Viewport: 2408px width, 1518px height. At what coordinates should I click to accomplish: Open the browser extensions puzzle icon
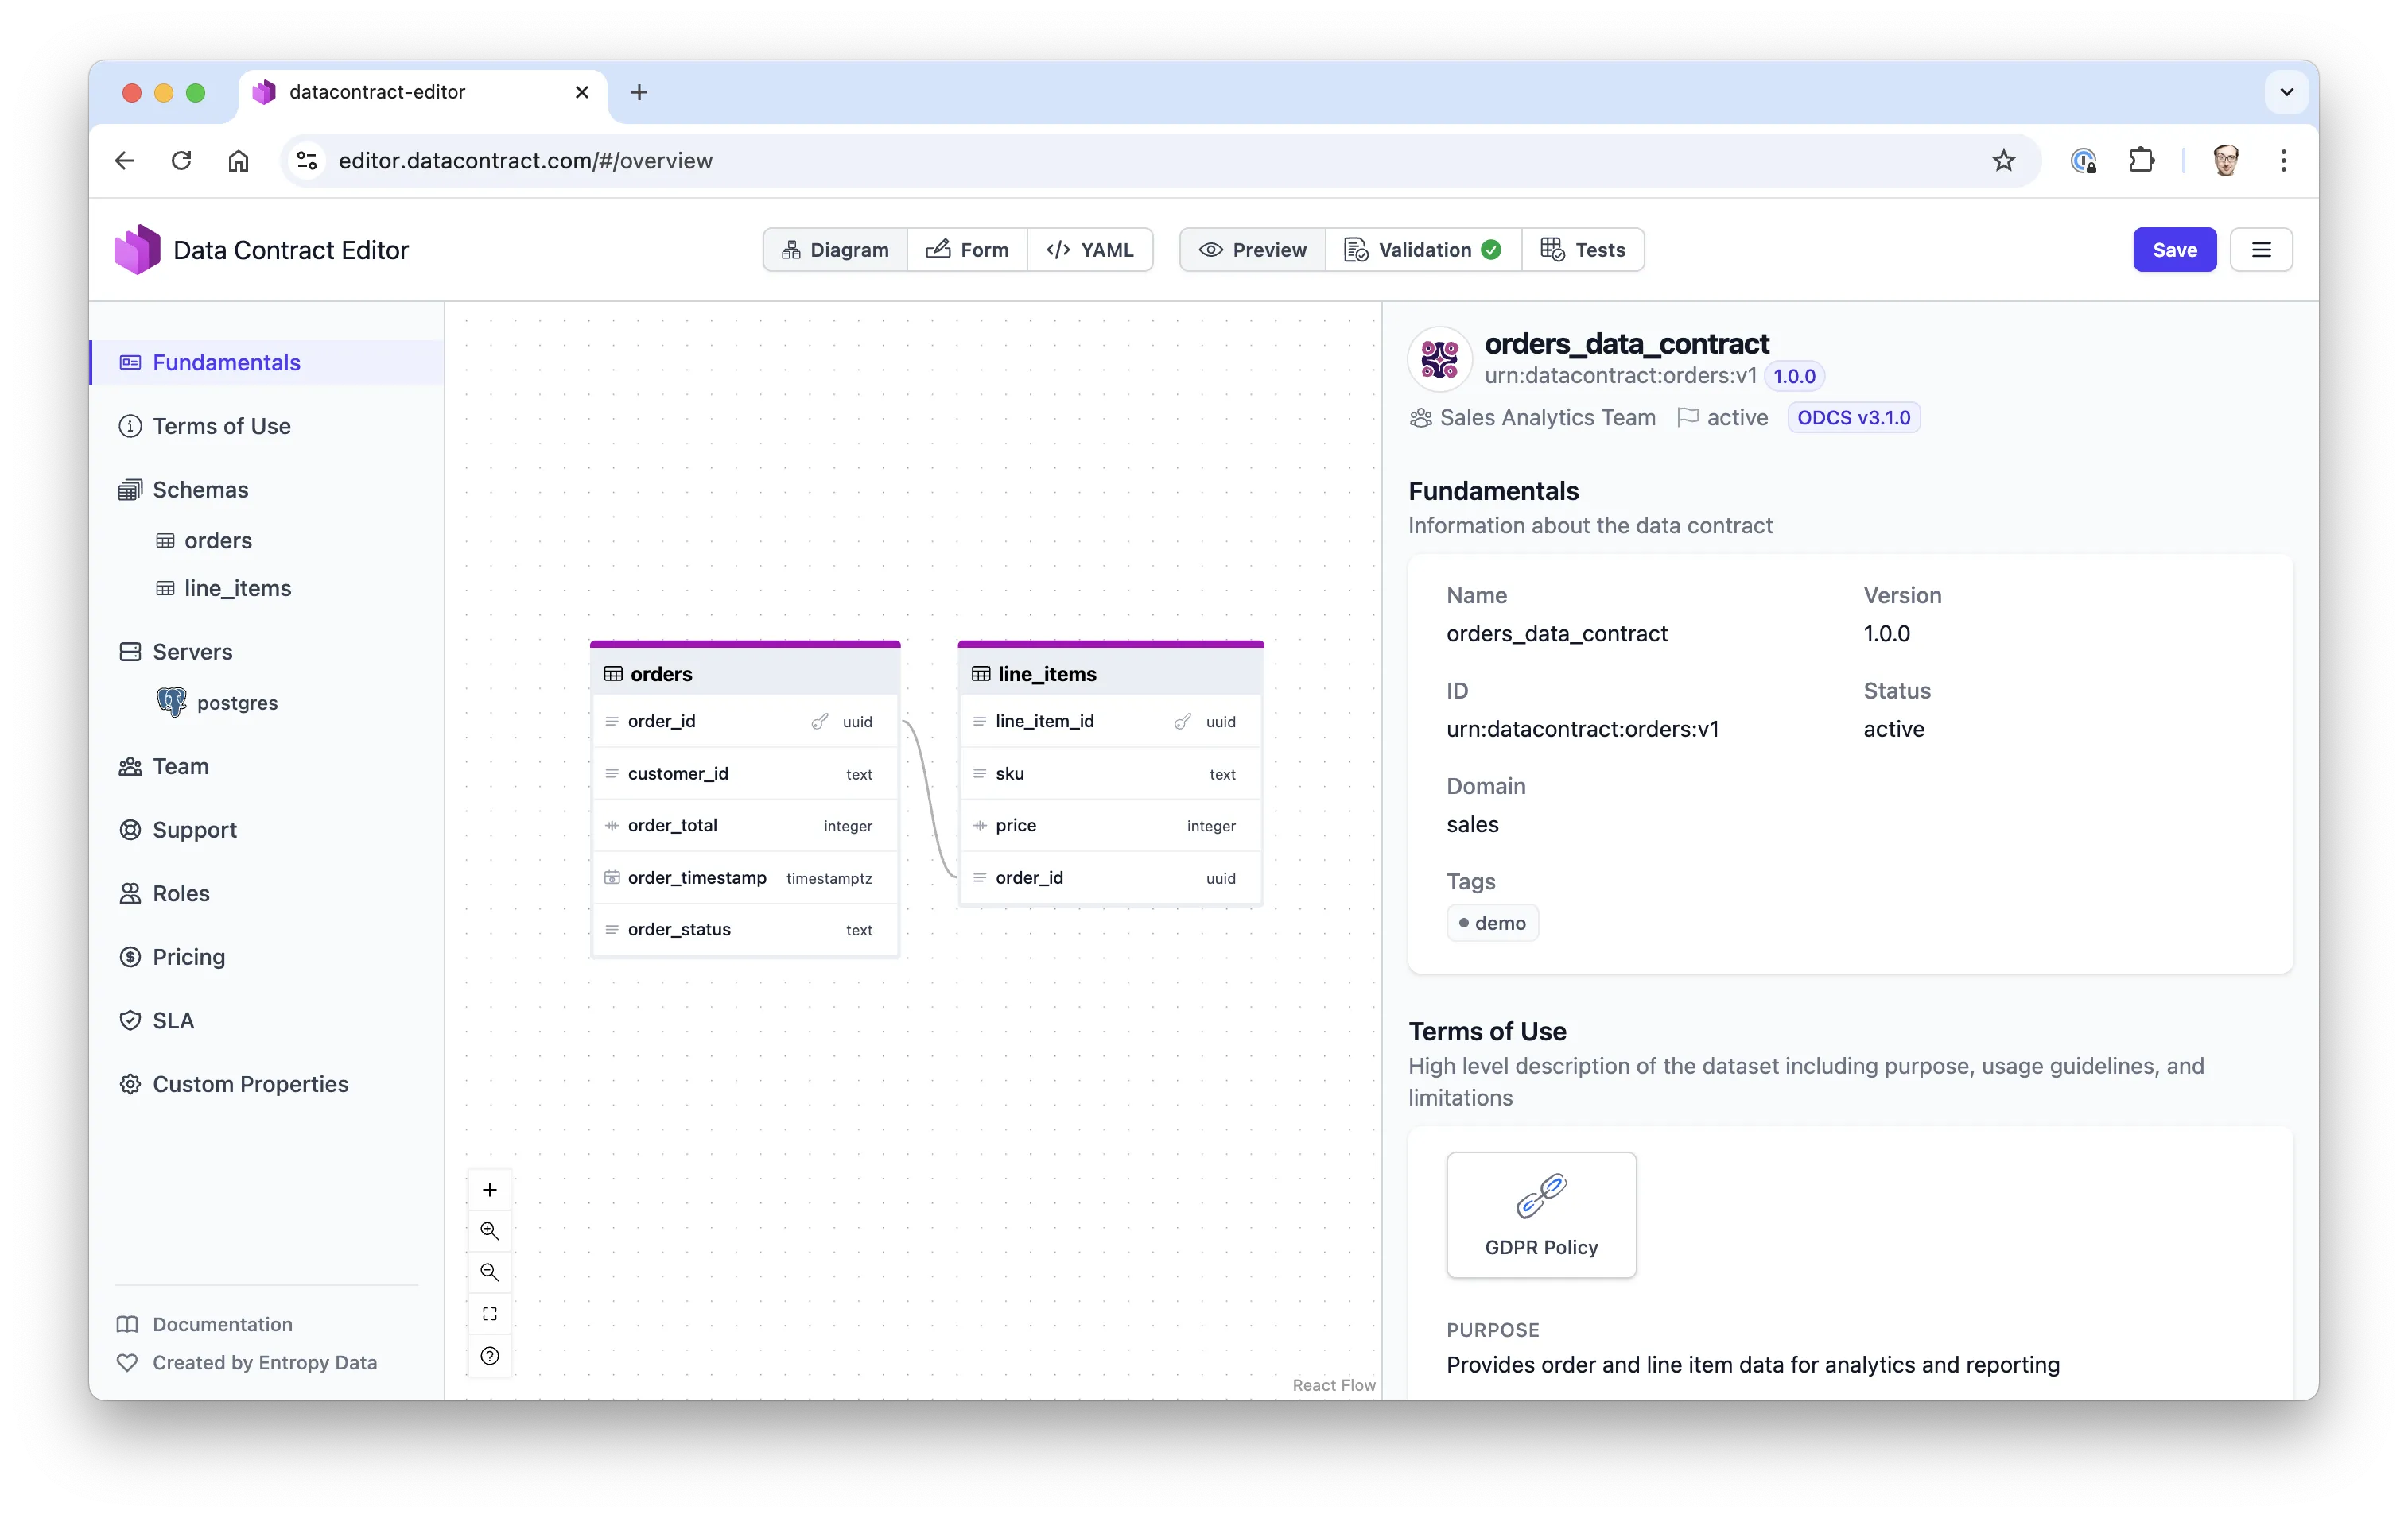[2142, 160]
